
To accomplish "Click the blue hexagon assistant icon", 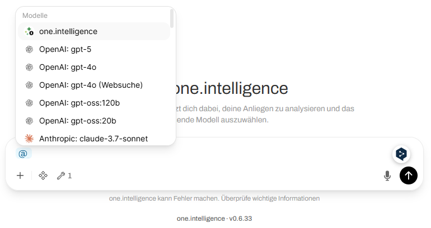I will [401, 154].
